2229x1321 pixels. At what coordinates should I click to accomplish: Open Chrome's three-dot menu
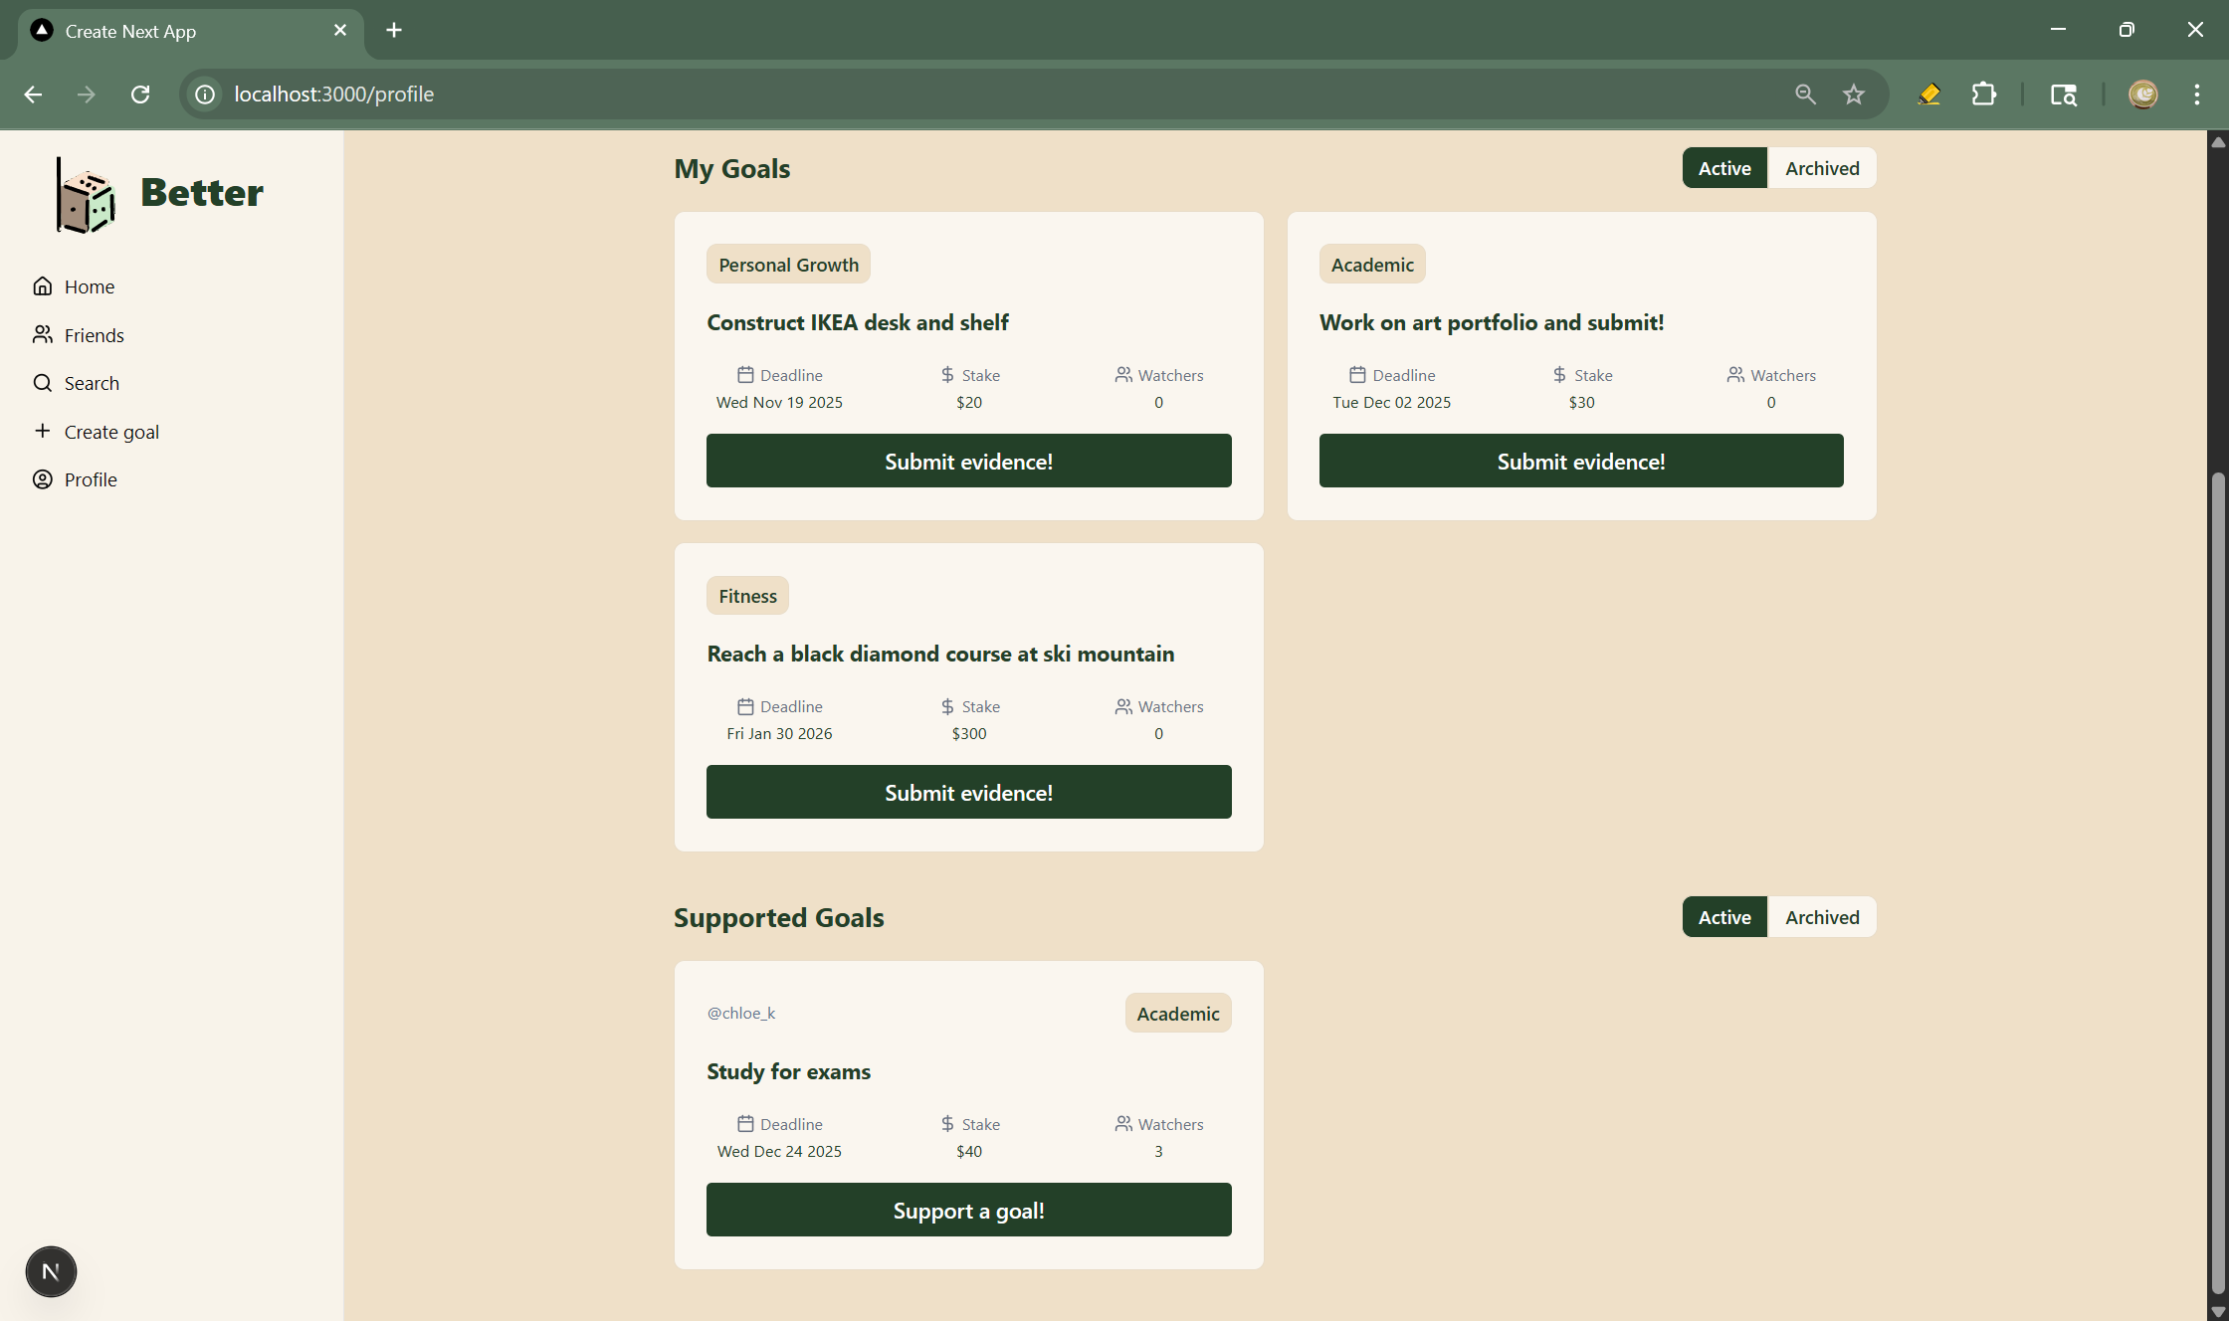(2196, 94)
